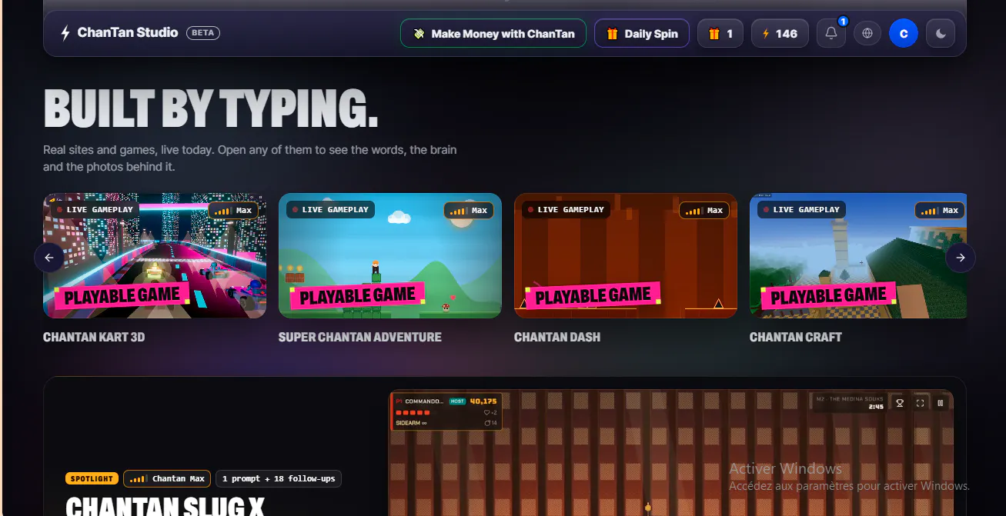This screenshot has height=516, width=1006.
Task: Click Live Gameplay tag on Chantan Dash
Action: tap(566, 209)
